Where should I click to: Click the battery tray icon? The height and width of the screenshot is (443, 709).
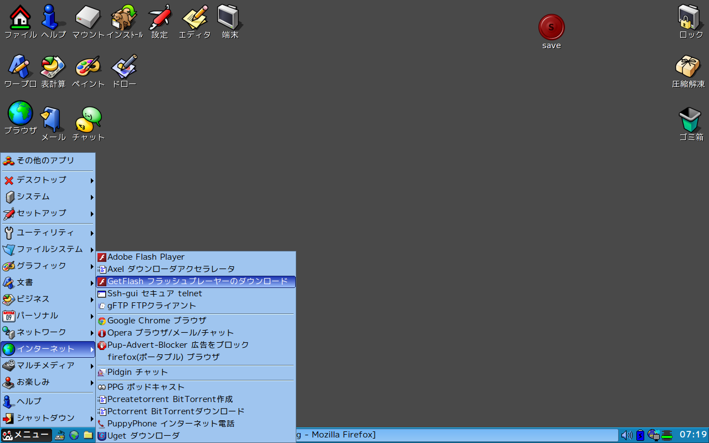click(x=640, y=435)
